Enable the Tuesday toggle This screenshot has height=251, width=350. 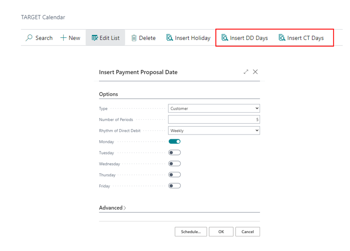click(175, 153)
